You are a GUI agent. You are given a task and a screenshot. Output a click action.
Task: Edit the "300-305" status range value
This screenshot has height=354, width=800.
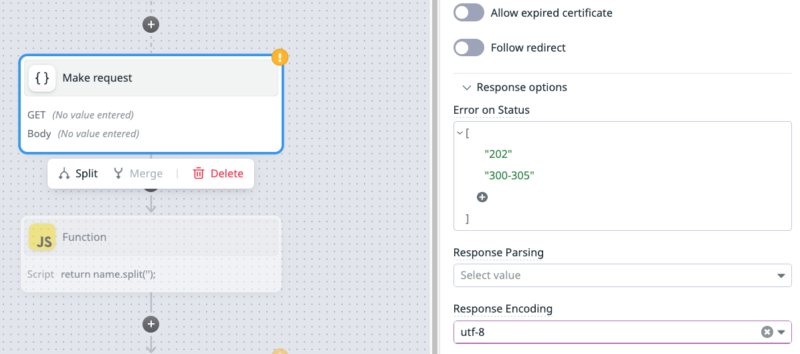tap(509, 175)
